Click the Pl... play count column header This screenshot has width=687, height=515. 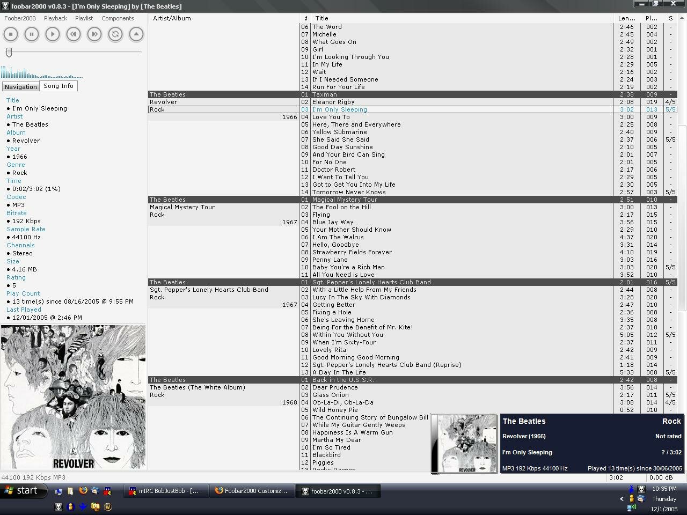[x=652, y=18]
